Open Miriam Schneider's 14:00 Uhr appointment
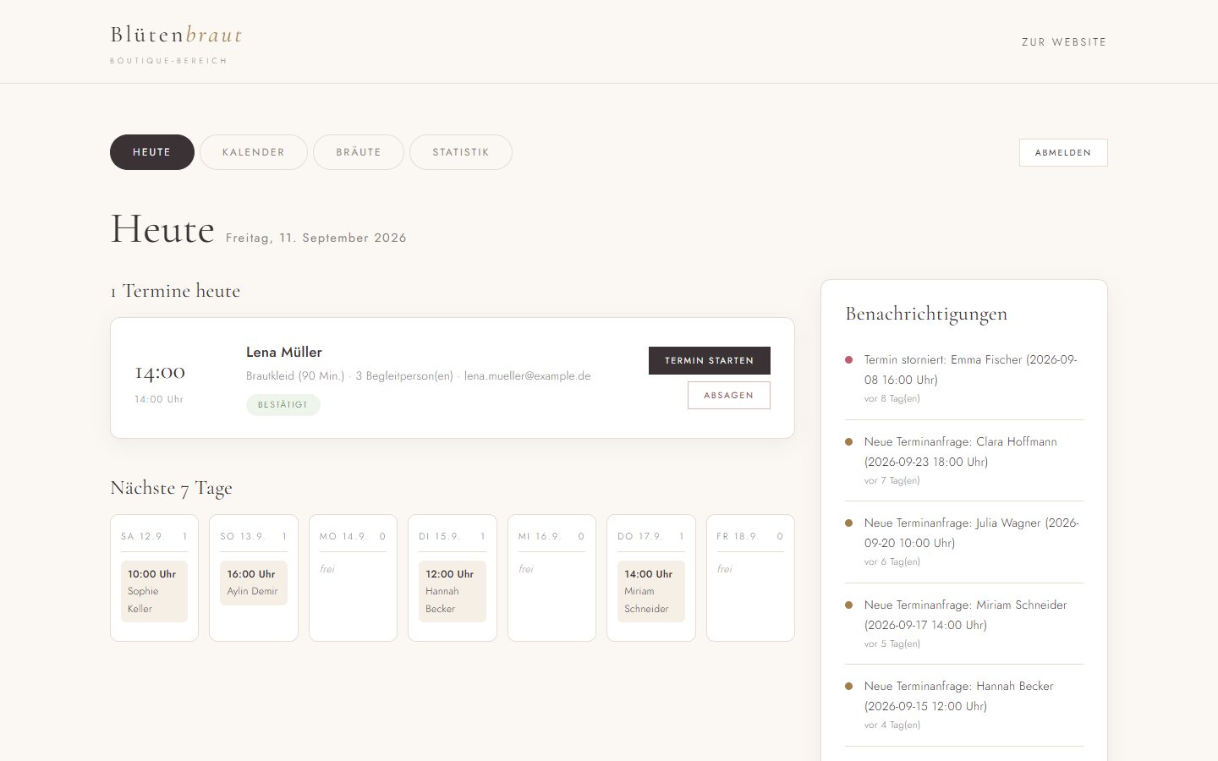Screen dimensions: 1218x761 (x=651, y=591)
